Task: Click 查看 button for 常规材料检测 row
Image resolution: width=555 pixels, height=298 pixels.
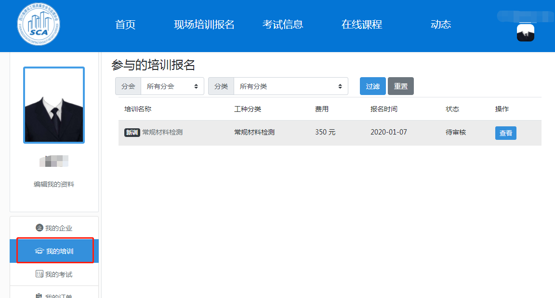Action: (505, 133)
